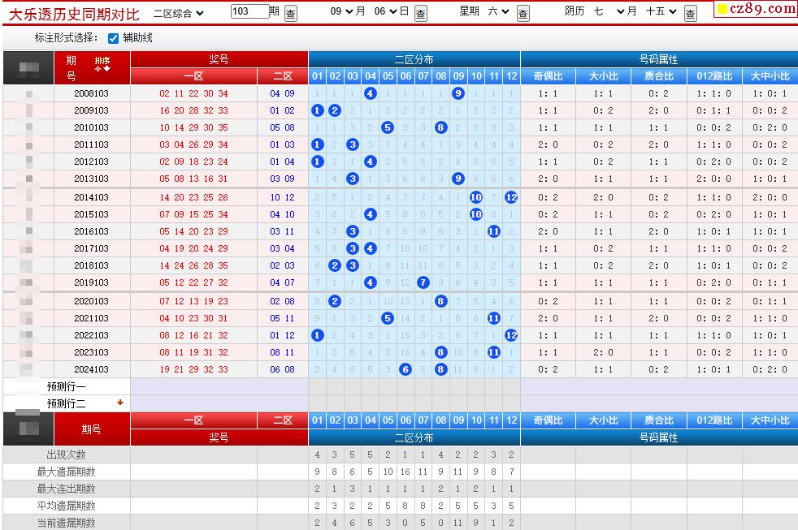This screenshot has width=798, height=530.
Task: Open the 星期 六 weekday dropdown
Action: pos(498,11)
